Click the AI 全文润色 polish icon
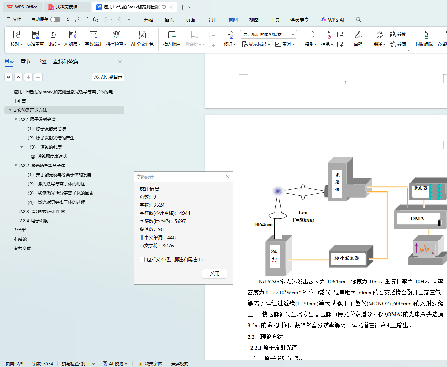This screenshot has width=447, height=367. (x=142, y=35)
